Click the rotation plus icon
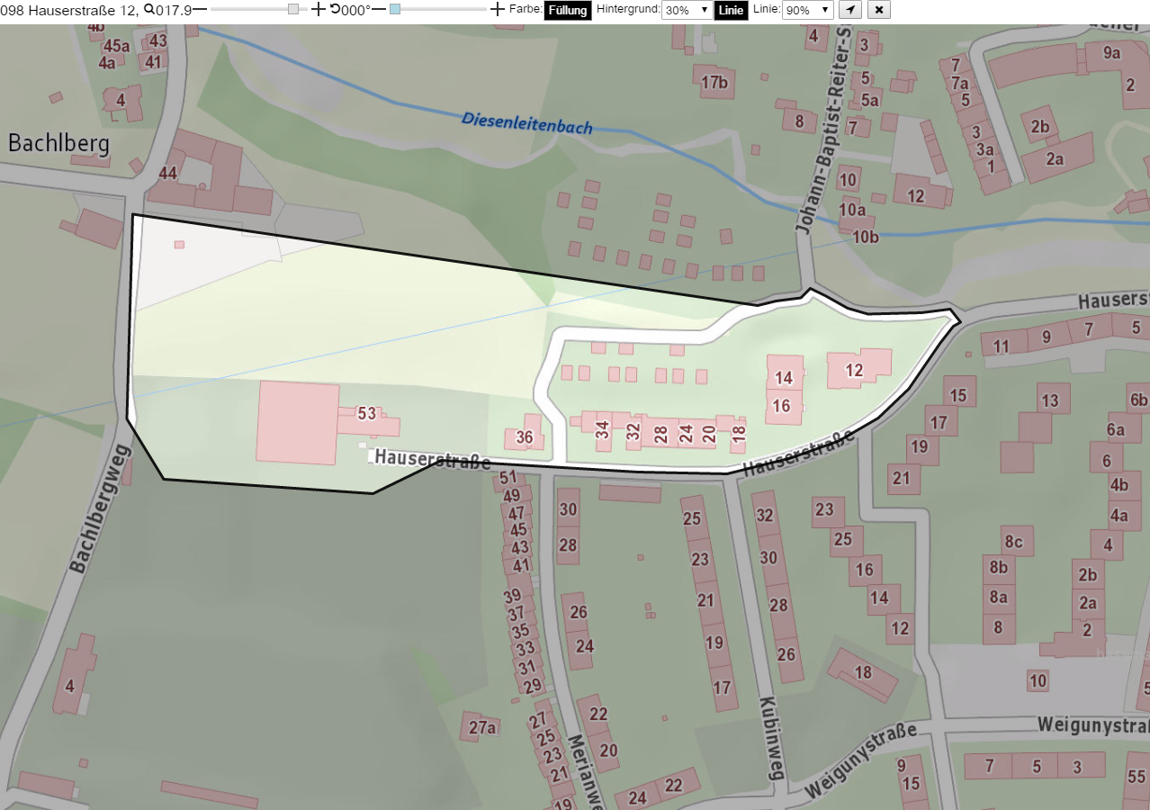 coord(498,9)
